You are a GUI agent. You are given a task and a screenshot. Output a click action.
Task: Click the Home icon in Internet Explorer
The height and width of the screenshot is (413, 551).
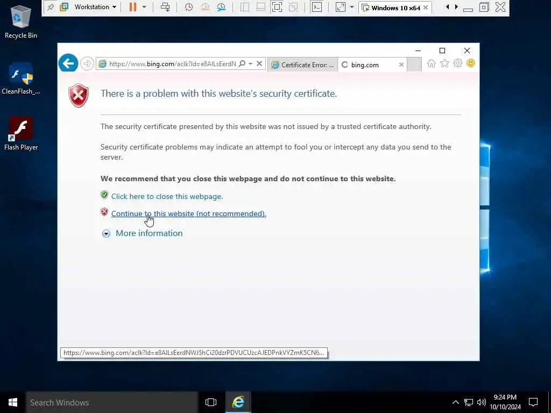coord(432,63)
